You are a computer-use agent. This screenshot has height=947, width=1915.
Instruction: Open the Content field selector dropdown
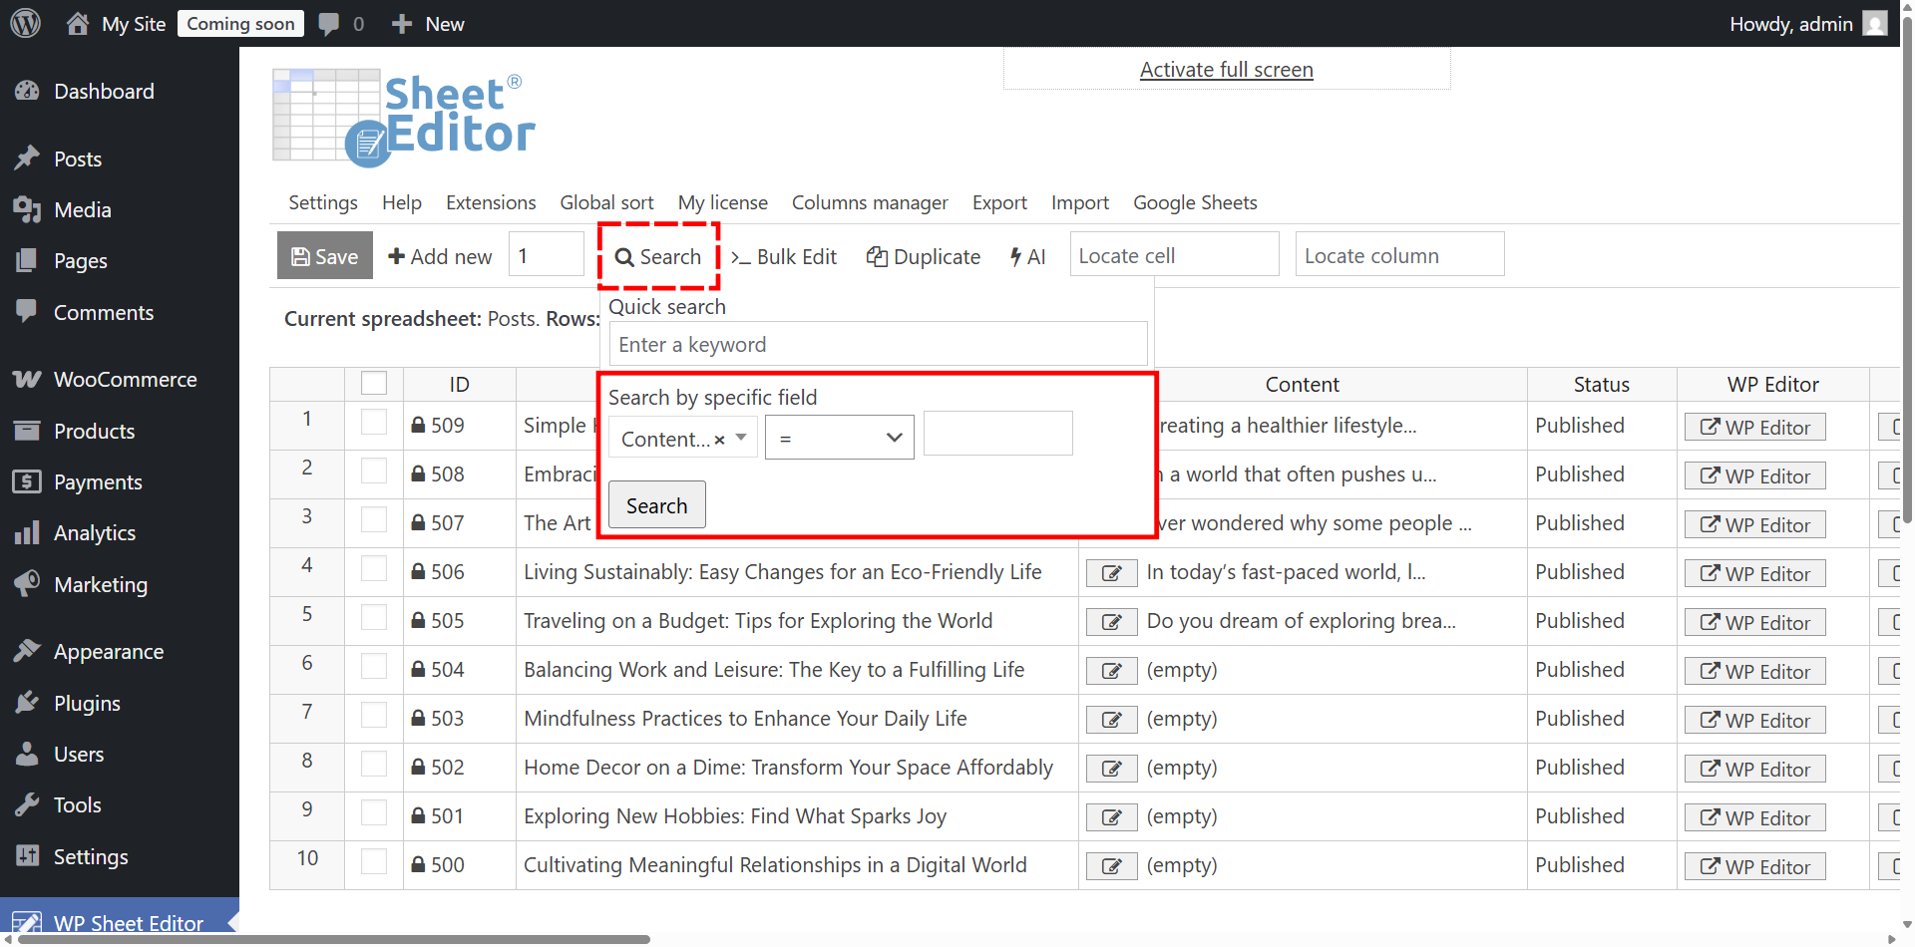pyautogui.click(x=683, y=438)
